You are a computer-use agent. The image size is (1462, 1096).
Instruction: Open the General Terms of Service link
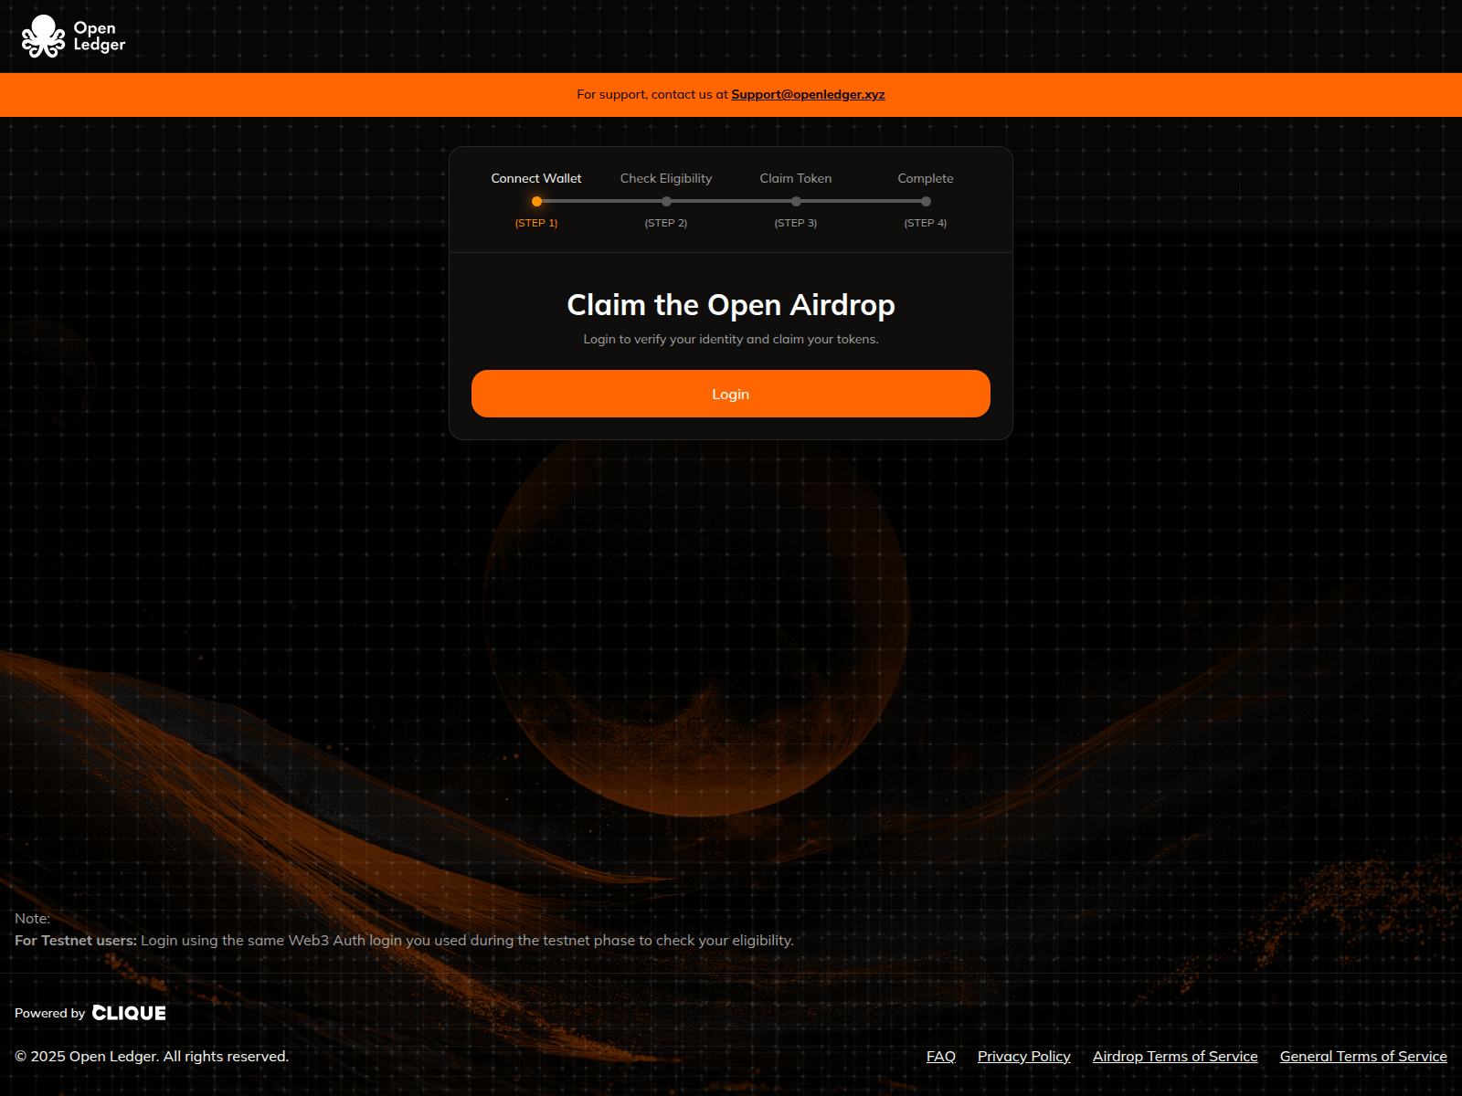(x=1363, y=1056)
